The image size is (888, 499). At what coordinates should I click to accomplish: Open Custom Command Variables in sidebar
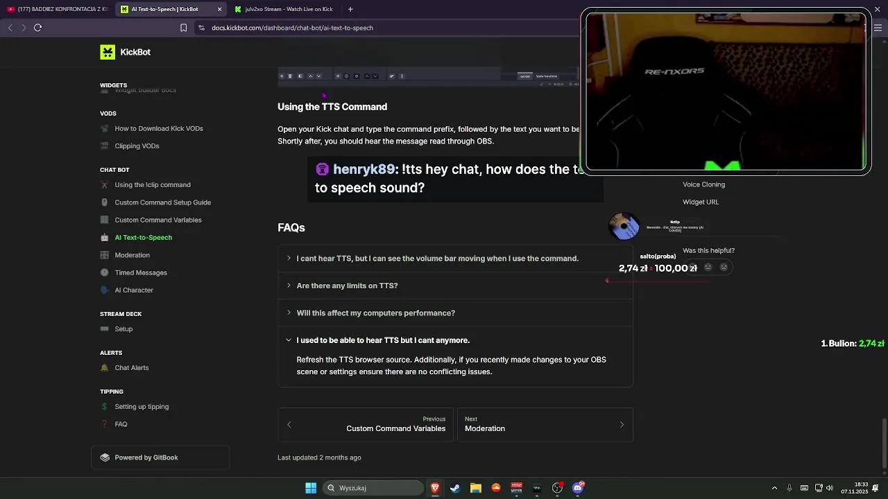(158, 220)
